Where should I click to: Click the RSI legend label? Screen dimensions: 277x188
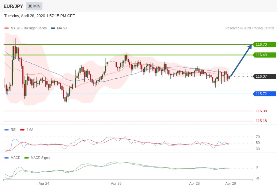click(x=13, y=130)
